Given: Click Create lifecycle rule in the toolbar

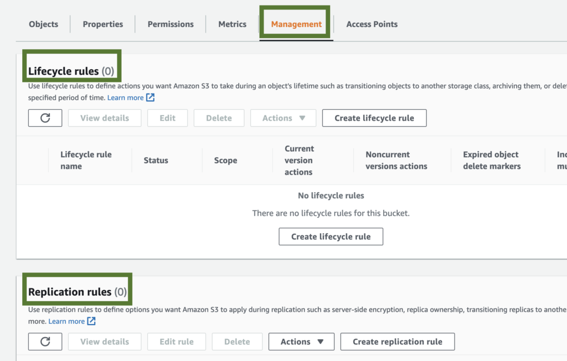Looking at the screenshot, I should pos(374,118).
